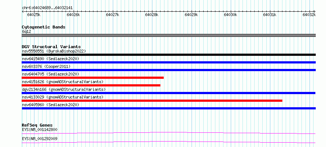Screen dimensions: 326x147
Task: Open the nsv603376 Cooper2011 blue bar
Action: (x=168, y=70)
